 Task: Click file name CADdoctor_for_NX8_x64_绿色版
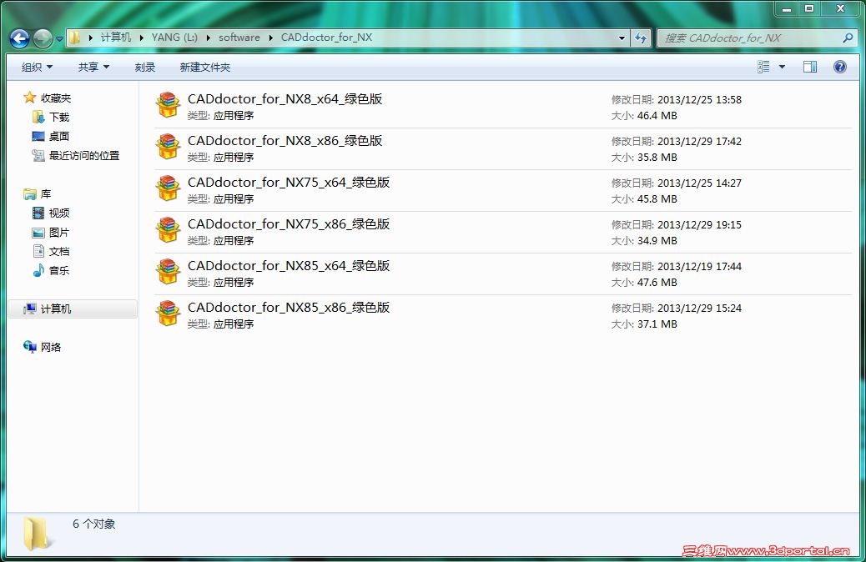pos(285,99)
